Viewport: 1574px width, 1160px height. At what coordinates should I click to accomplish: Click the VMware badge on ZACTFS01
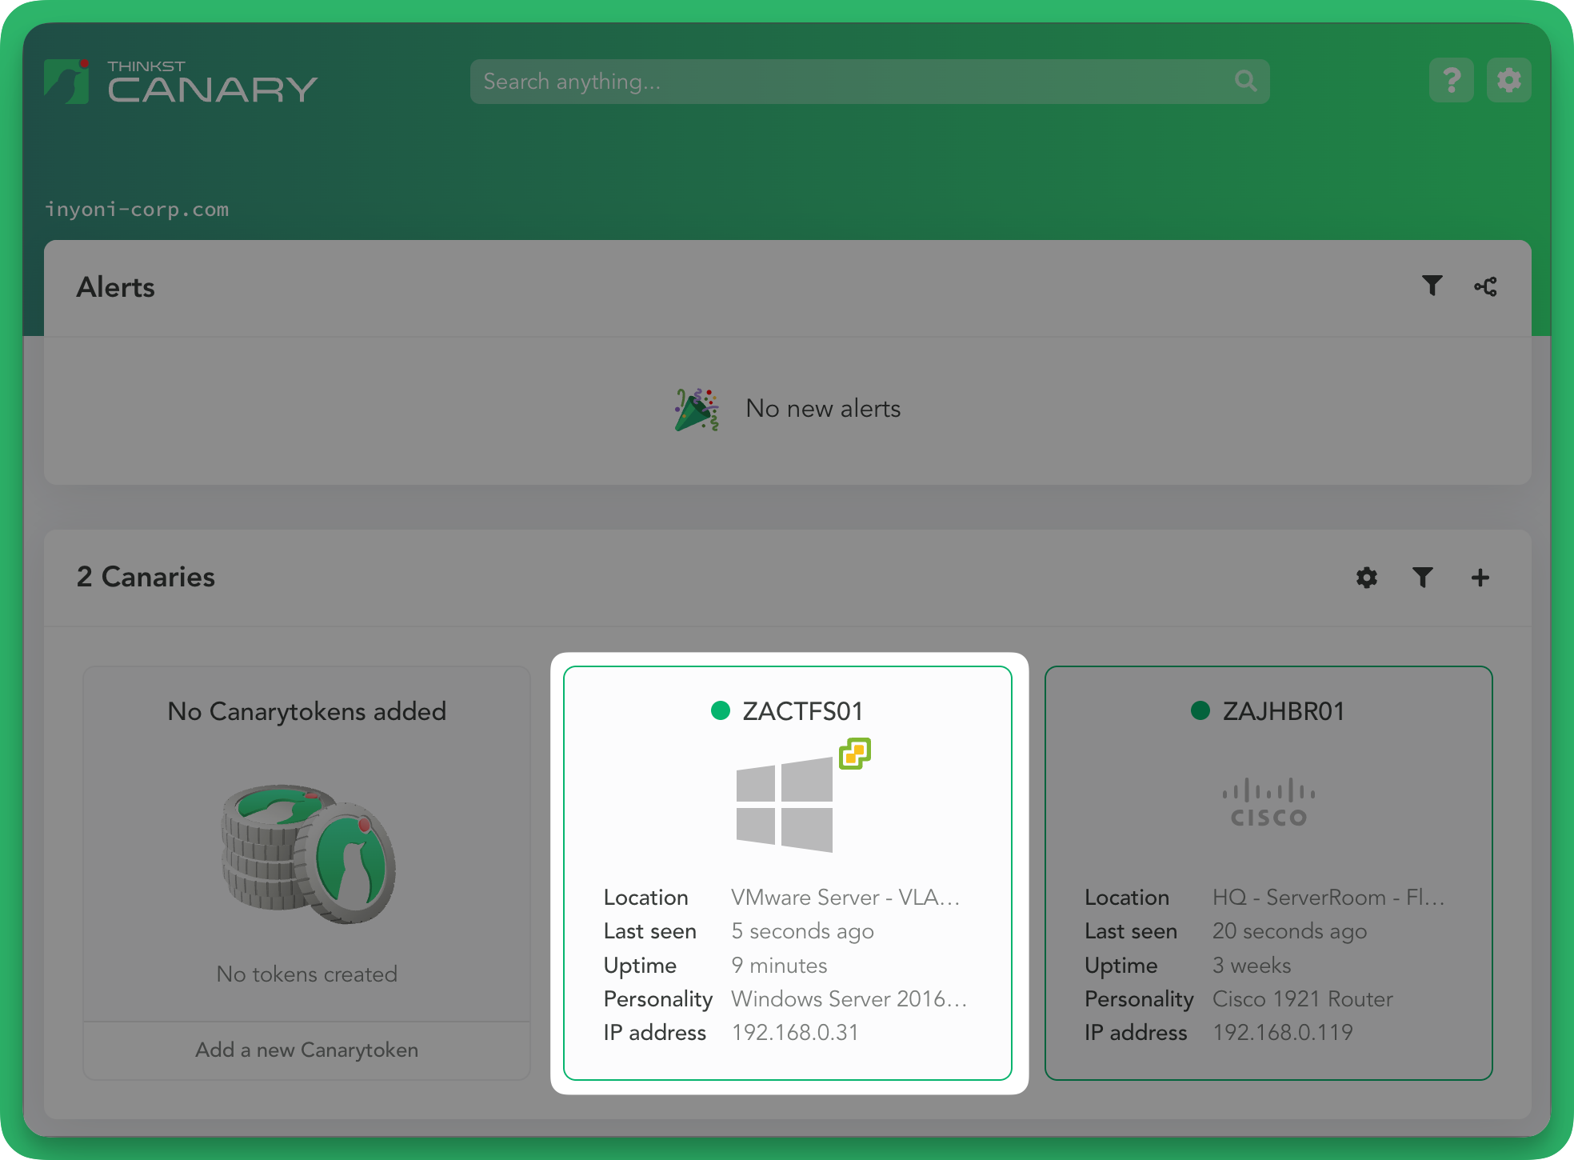[854, 754]
